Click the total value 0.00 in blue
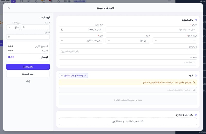The width and height of the screenshot is (206, 134). click(x=11, y=57)
